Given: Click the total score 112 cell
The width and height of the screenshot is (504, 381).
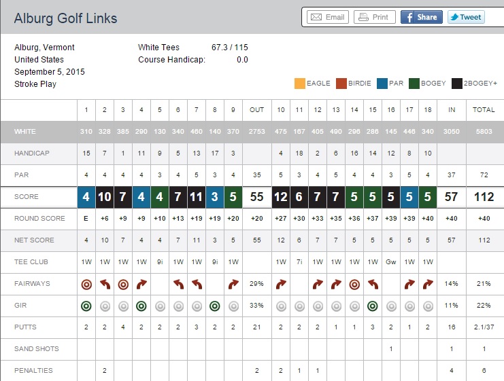Looking at the screenshot, I should [x=484, y=197].
